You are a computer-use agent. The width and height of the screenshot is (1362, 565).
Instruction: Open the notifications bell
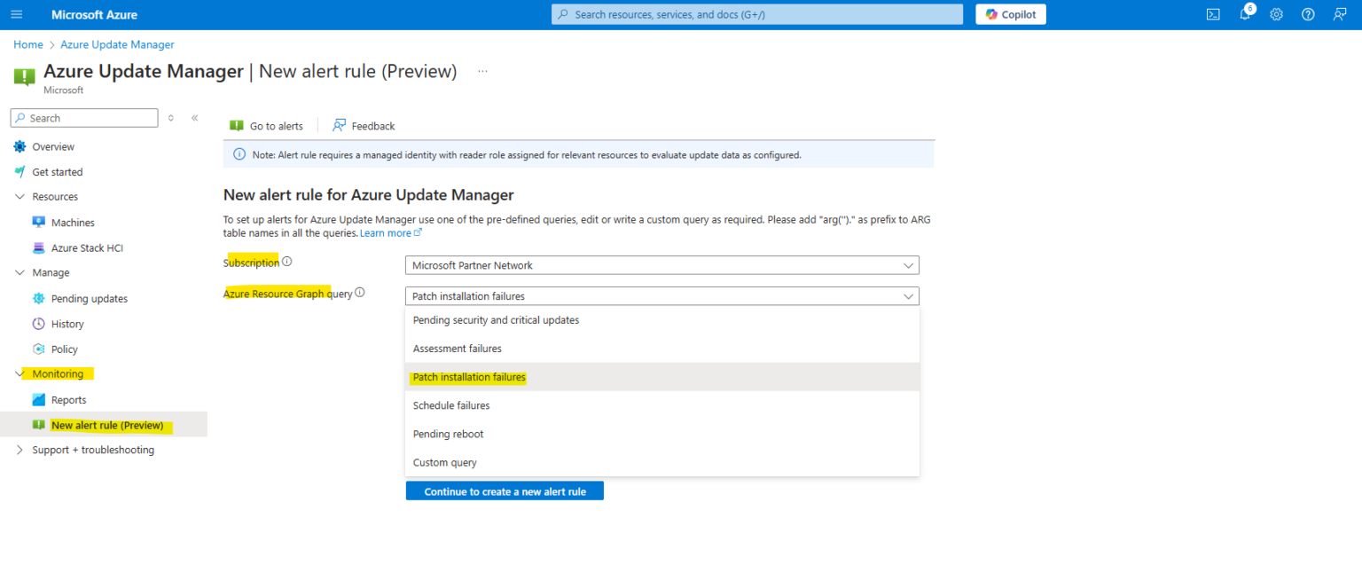tap(1245, 14)
